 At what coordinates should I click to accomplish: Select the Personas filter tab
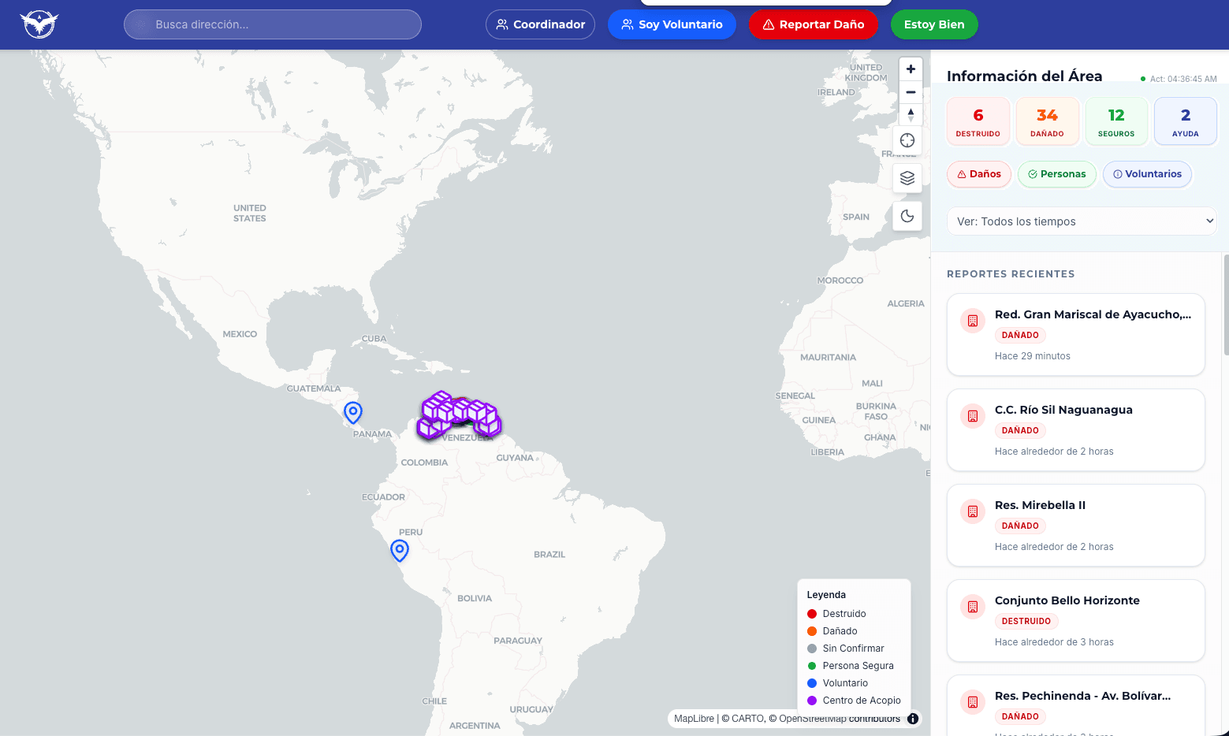click(1057, 174)
